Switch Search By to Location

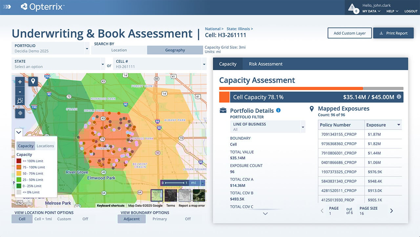pyautogui.click(x=119, y=50)
